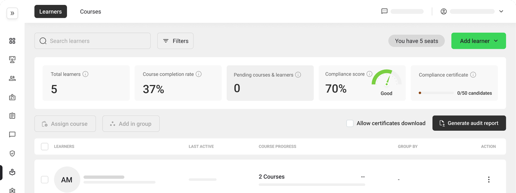The height and width of the screenshot is (193, 516).
Task: Open action menu for learner AM
Action: tap(488, 180)
